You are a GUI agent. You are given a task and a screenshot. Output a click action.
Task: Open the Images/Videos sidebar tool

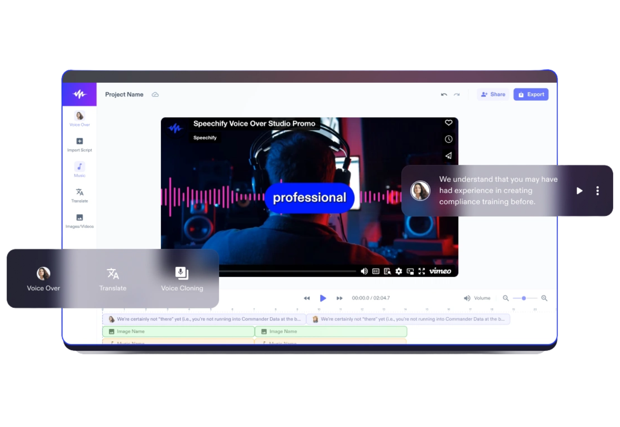[80, 220]
